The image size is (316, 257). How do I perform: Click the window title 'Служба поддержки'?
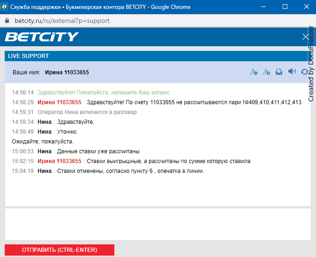click(35, 7)
